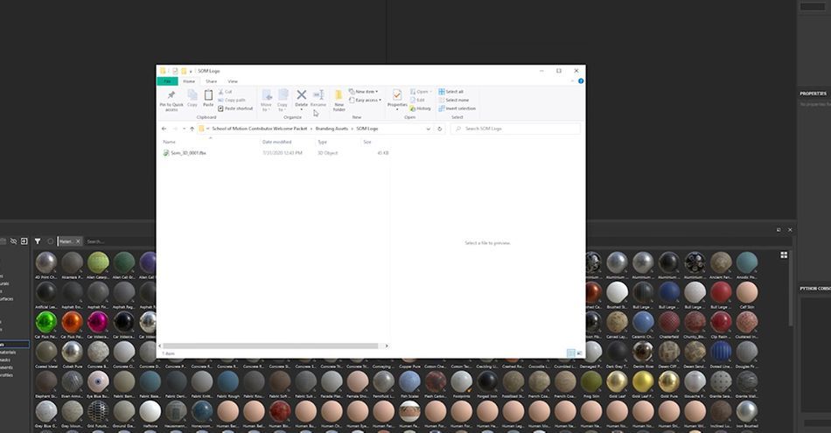Image resolution: width=831 pixels, height=433 pixels.
Task: Click Cut in the Clipboard group
Action: 225,92
